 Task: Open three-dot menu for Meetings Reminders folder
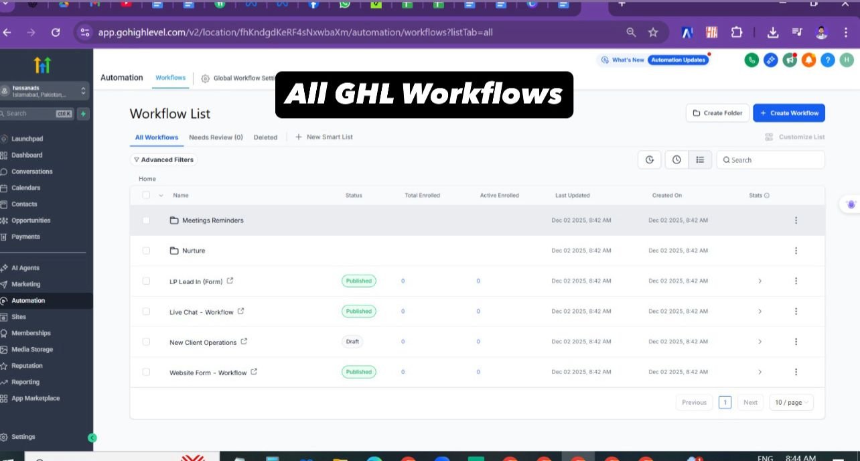(x=796, y=220)
